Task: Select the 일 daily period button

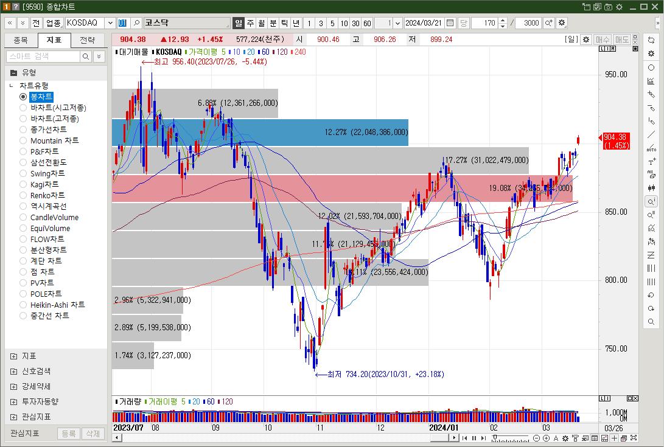Action: 239,23
